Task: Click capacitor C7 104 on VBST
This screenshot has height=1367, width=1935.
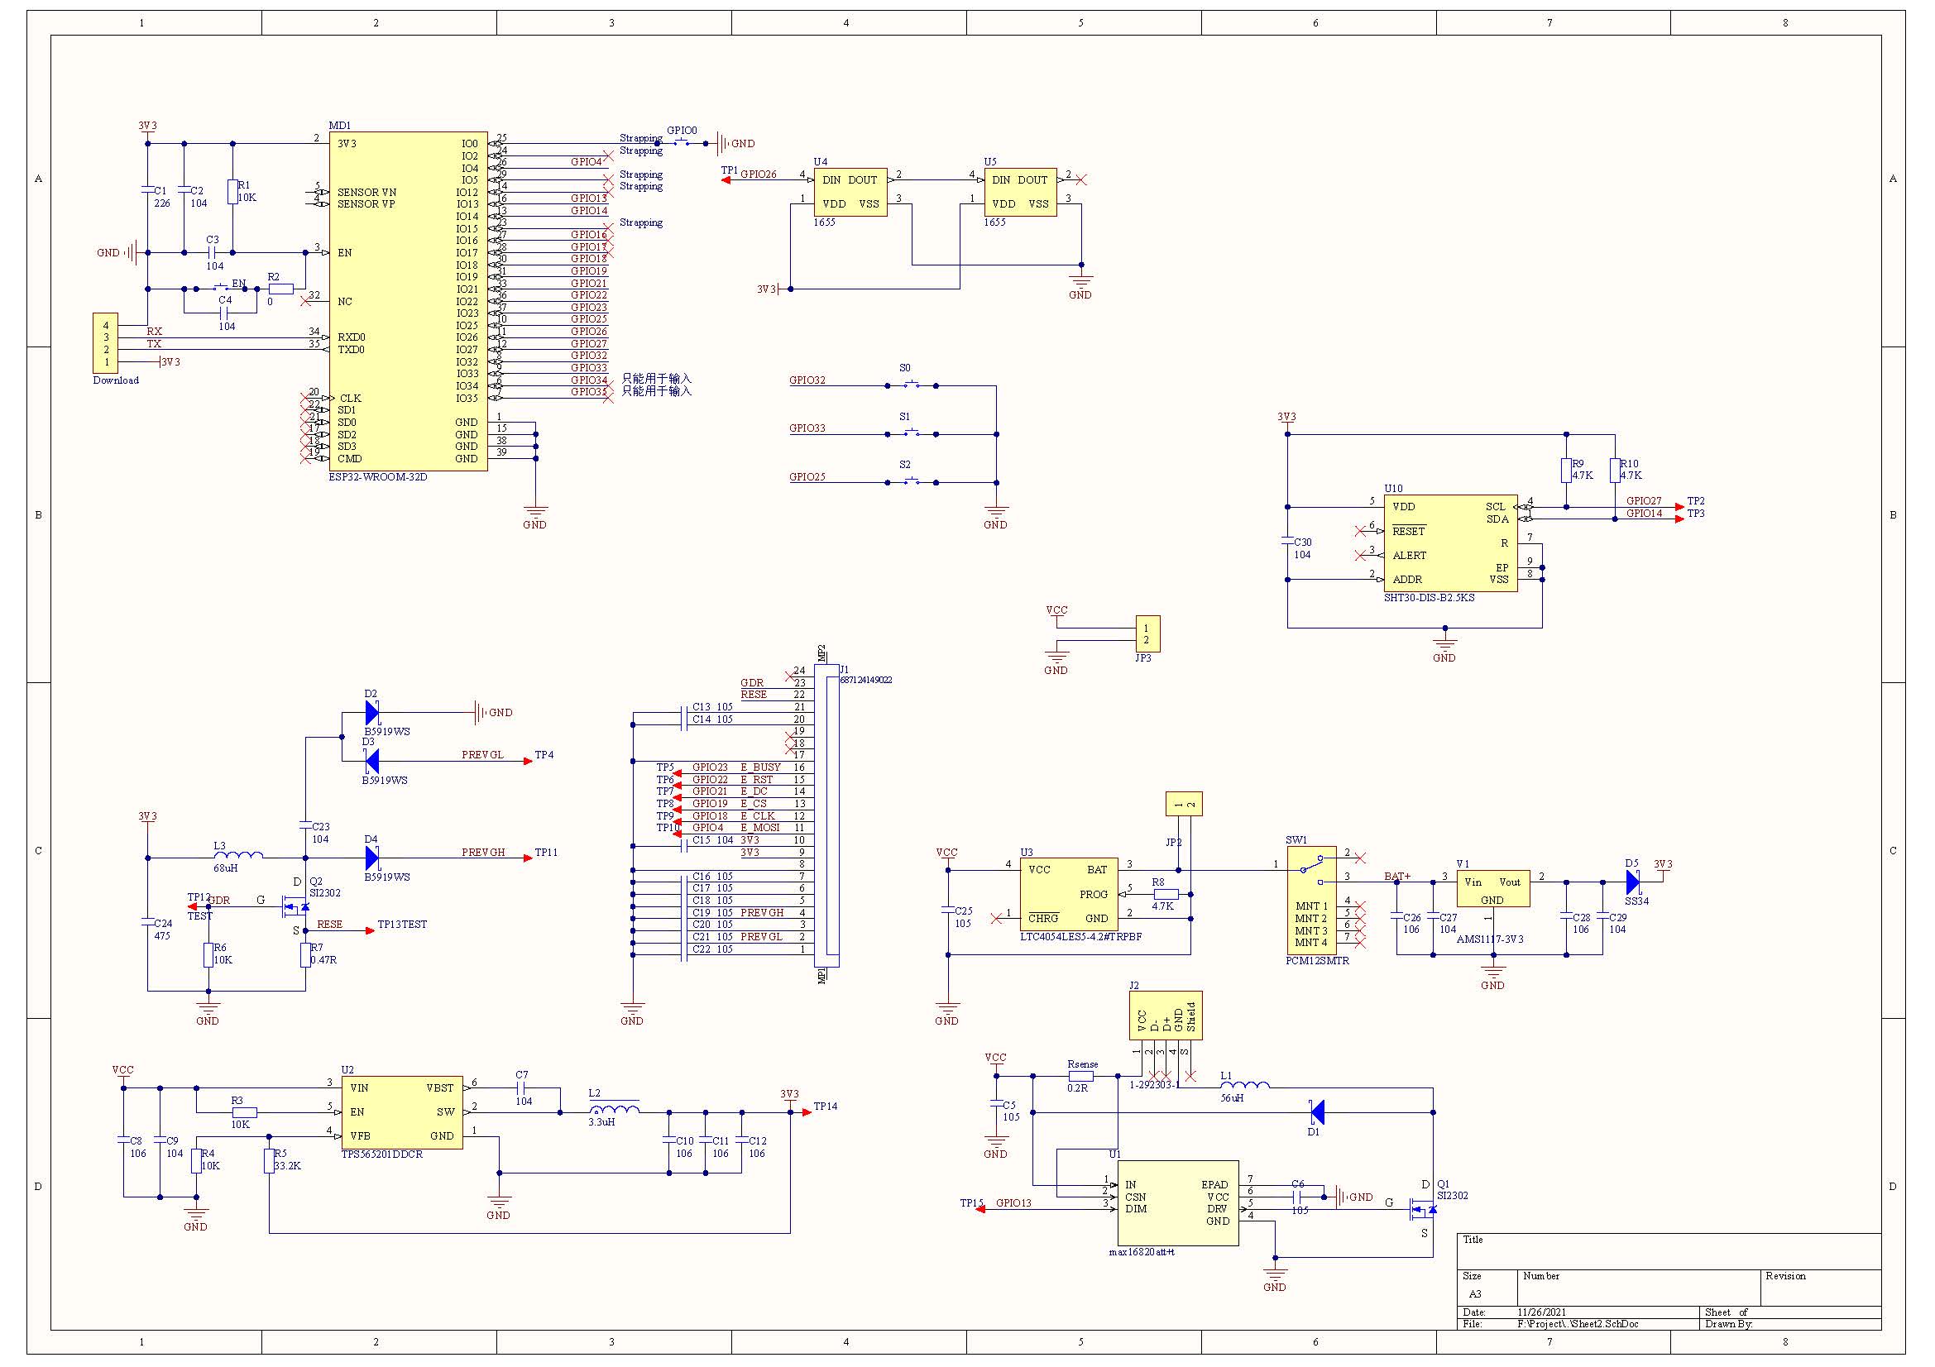Action: click(523, 1088)
